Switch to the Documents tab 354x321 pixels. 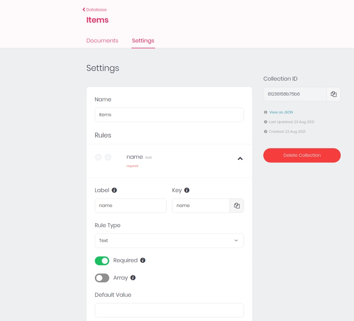tap(102, 41)
